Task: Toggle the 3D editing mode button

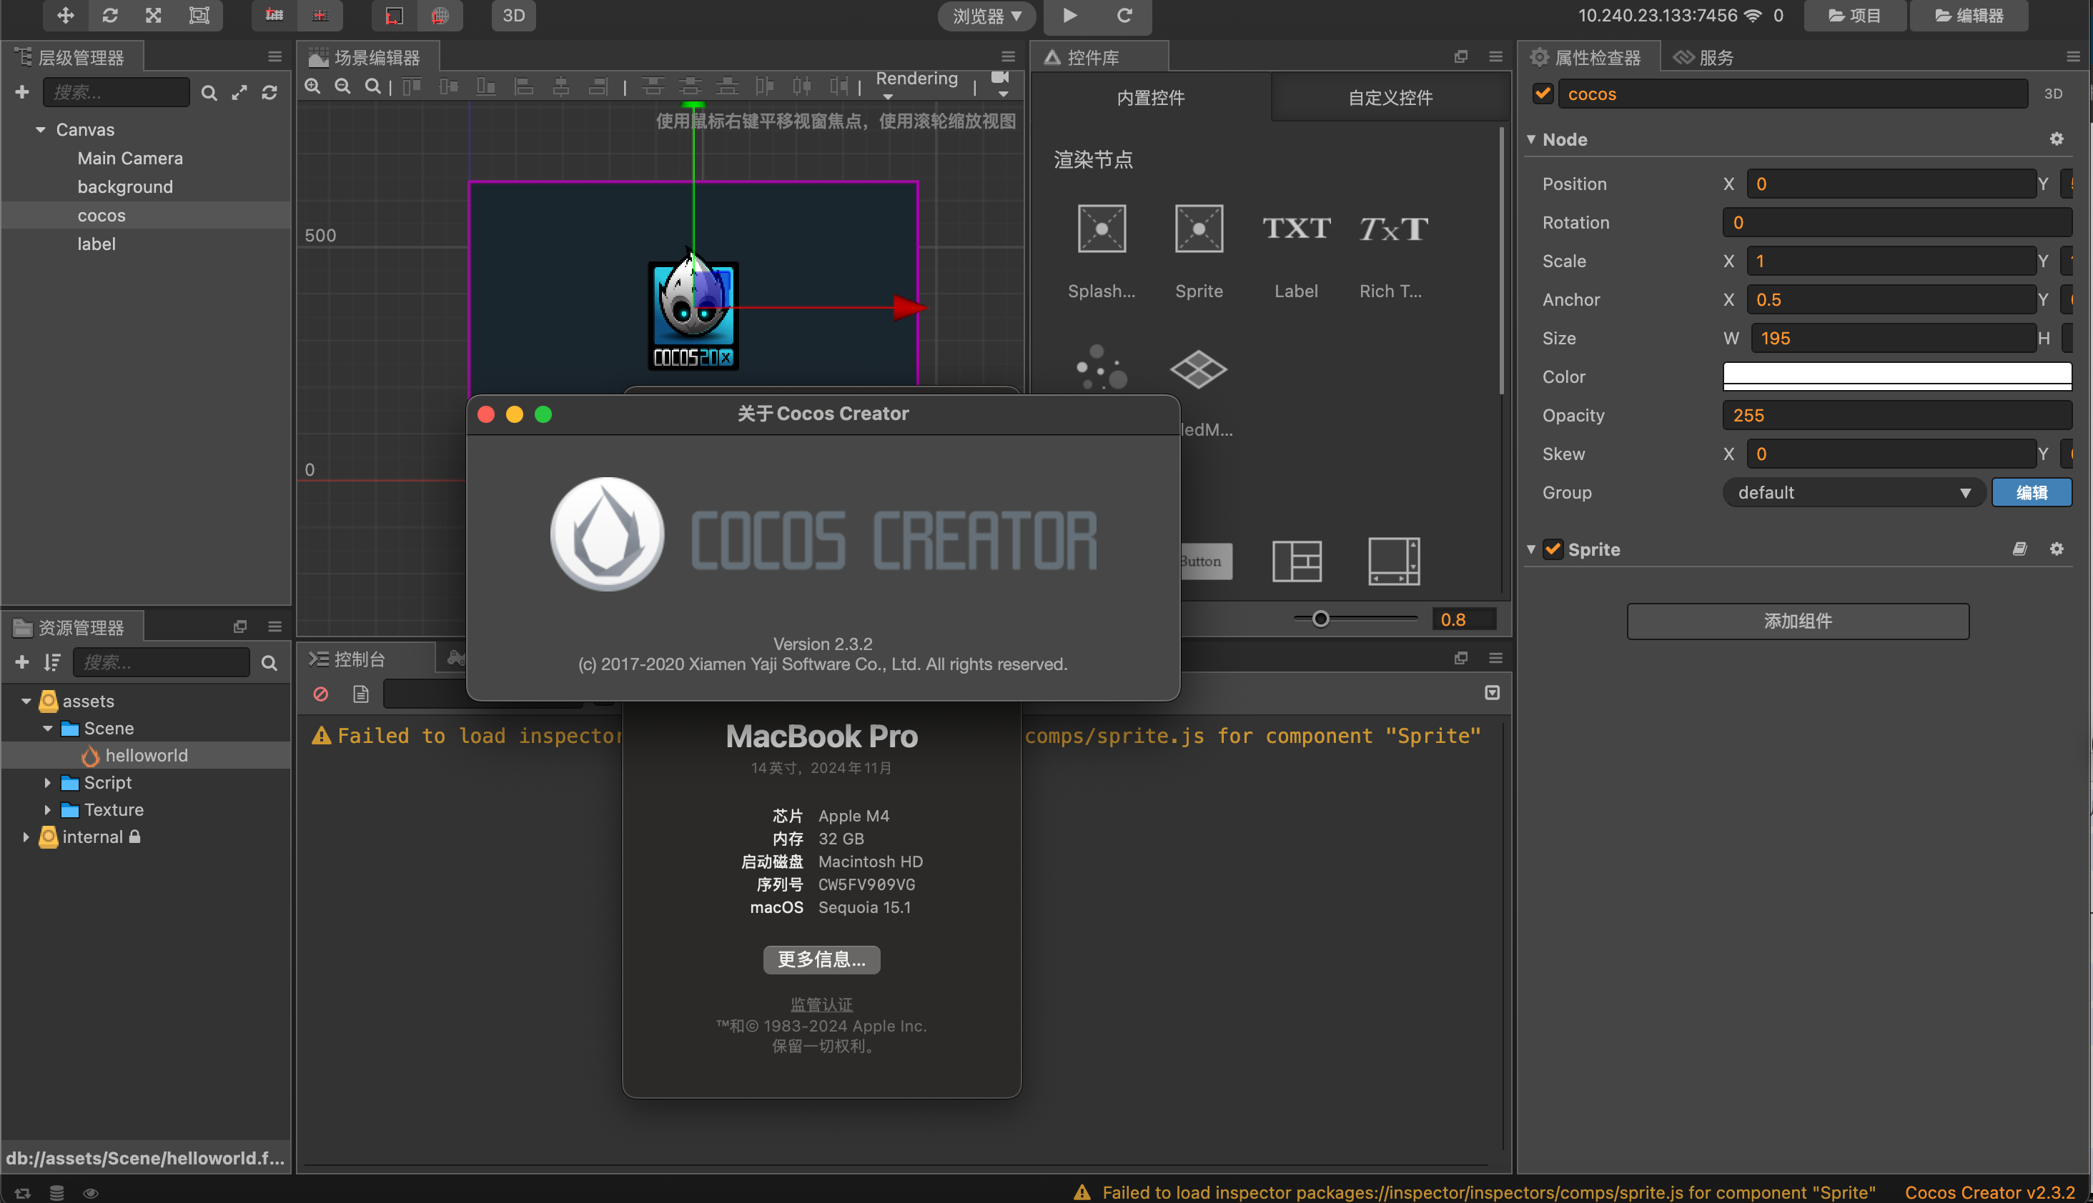Action: [x=513, y=15]
